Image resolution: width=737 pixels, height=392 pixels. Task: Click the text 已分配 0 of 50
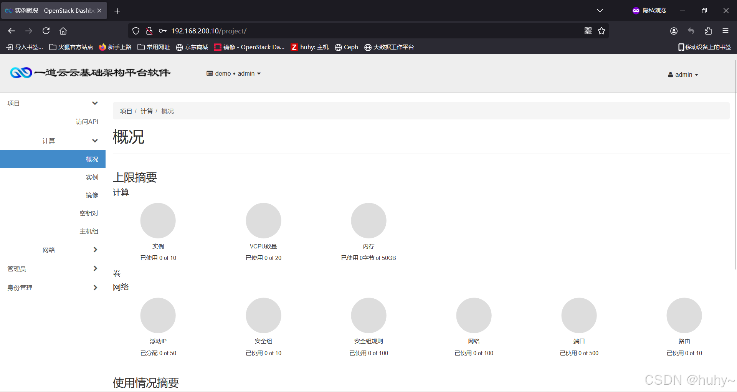pyautogui.click(x=158, y=353)
